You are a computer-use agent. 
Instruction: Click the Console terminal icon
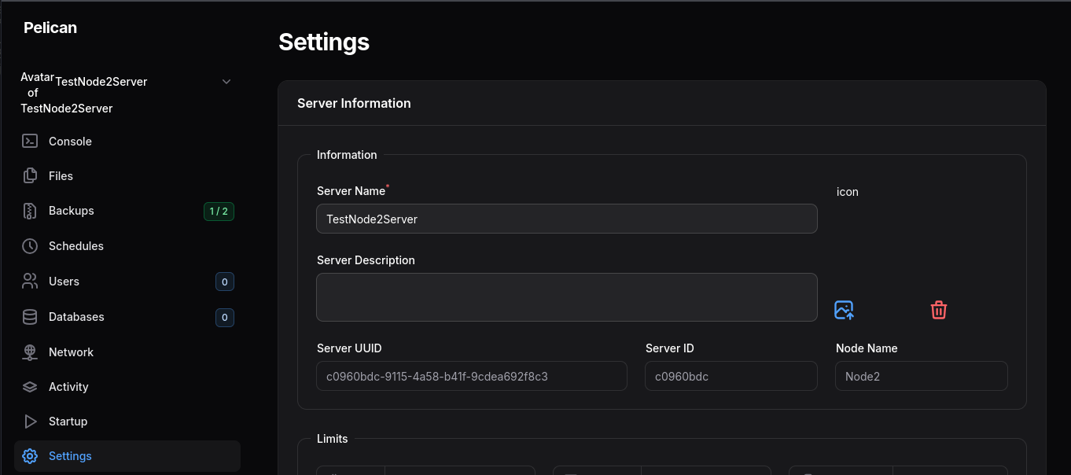coord(30,142)
